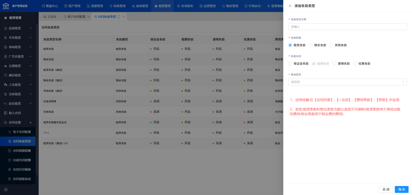The width and height of the screenshot is (412, 195).
Task: Click the disabled 租期条款 checkbox
Action: pos(314,64)
